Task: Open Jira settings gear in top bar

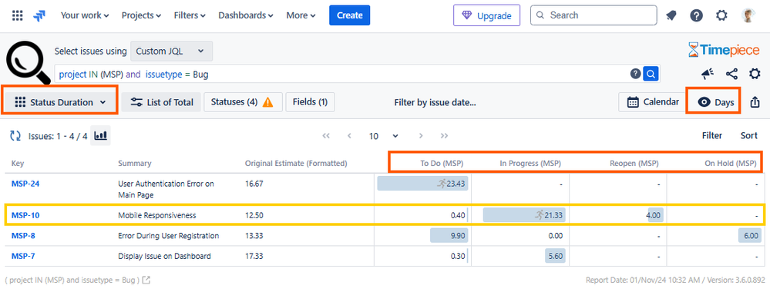Action: [721, 15]
